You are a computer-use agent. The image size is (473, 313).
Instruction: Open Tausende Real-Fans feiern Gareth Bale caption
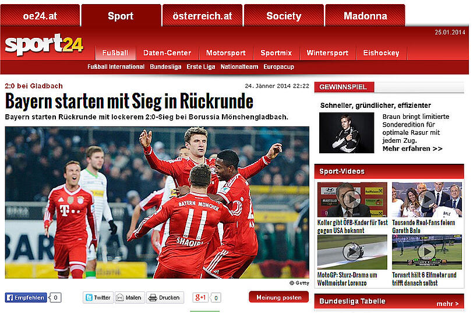pyautogui.click(x=423, y=227)
